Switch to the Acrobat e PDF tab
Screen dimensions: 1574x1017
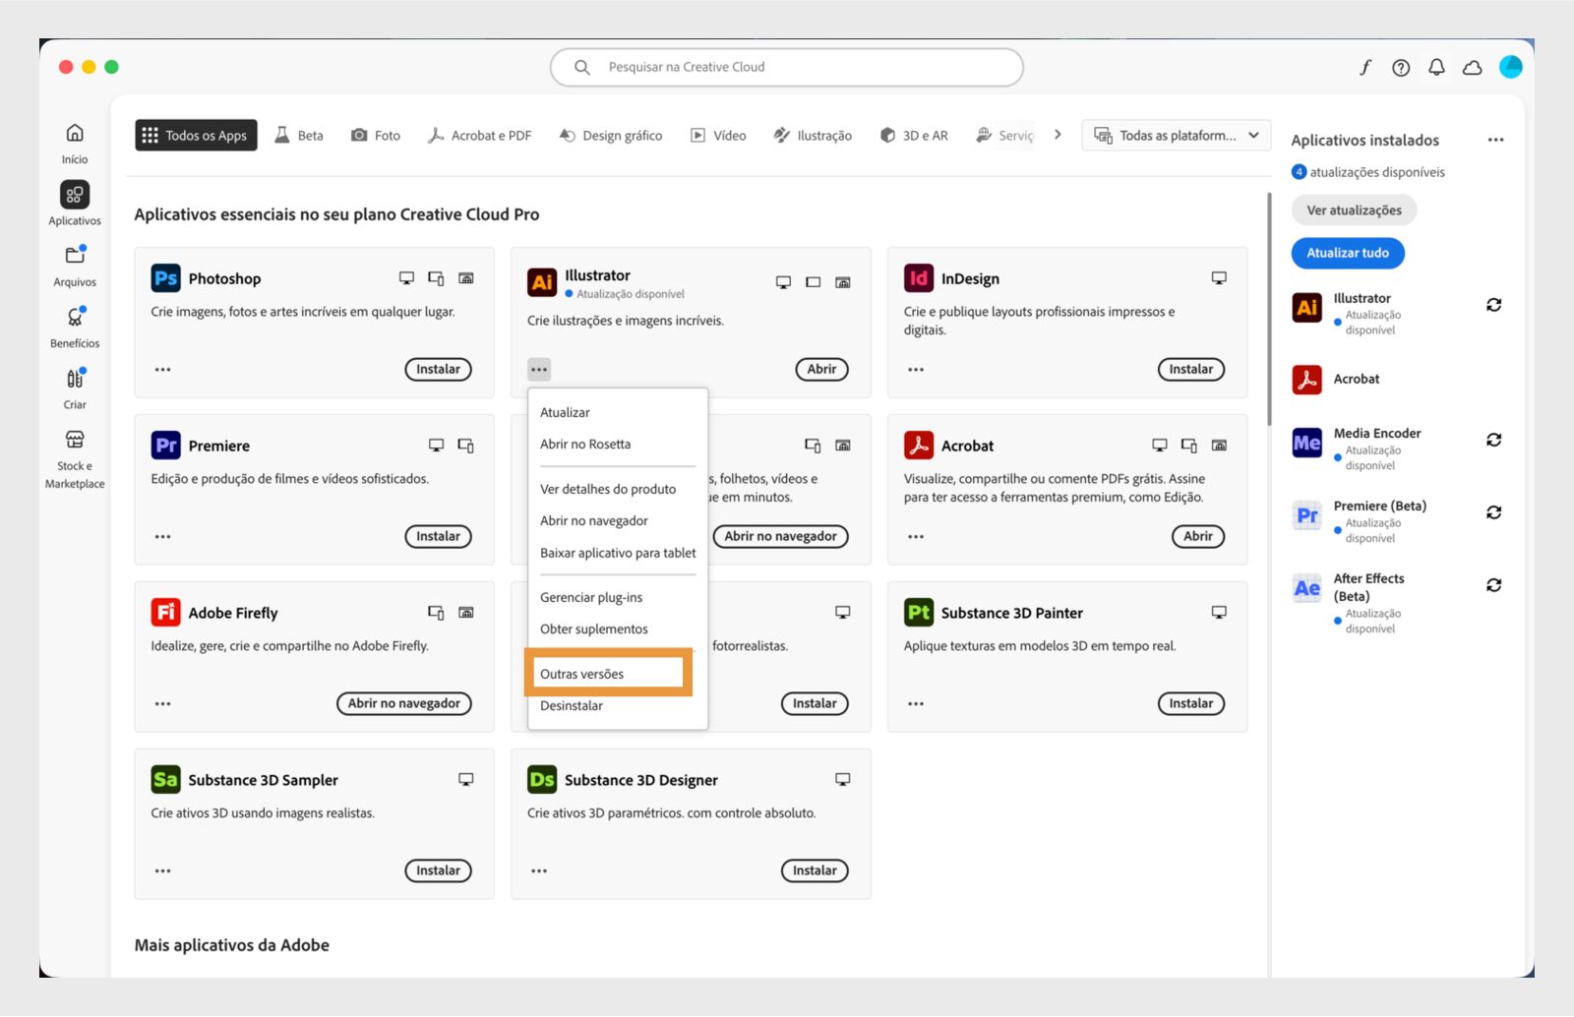coord(479,136)
